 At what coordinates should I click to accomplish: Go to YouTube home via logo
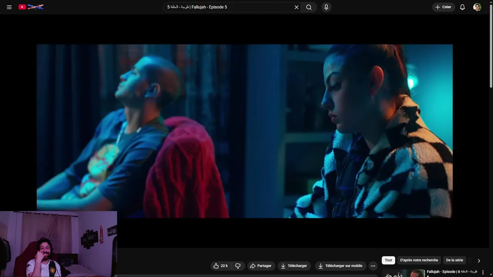(31, 7)
